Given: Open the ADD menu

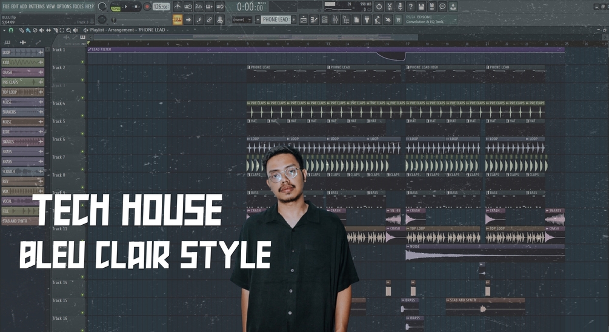Looking at the screenshot, I should click(23, 7).
